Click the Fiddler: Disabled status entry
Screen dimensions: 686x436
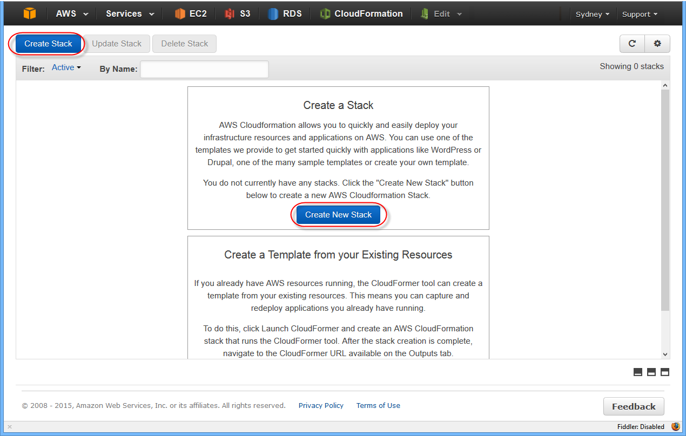click(641, 427)
